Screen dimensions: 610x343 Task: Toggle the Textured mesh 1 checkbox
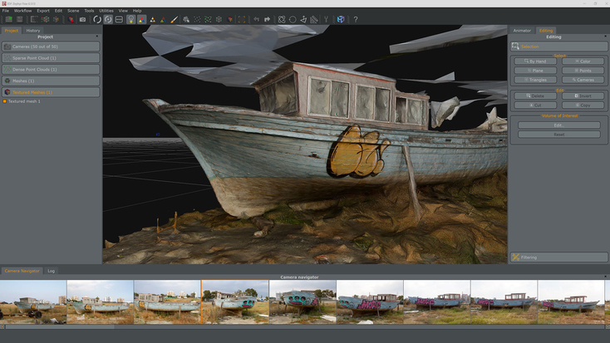coord(4,101)
